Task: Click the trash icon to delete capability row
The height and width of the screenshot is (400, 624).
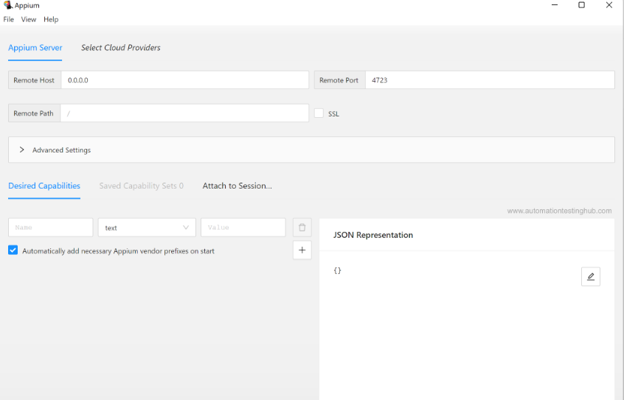Action: point(302,228)
